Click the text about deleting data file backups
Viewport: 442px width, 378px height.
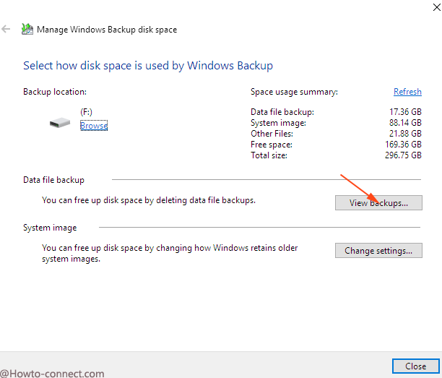(x=149, y=200)
